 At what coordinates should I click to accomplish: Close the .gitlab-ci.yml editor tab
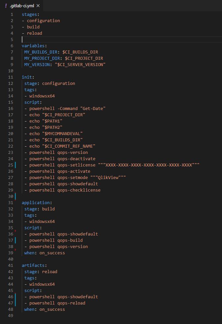(x=38, y=6)
